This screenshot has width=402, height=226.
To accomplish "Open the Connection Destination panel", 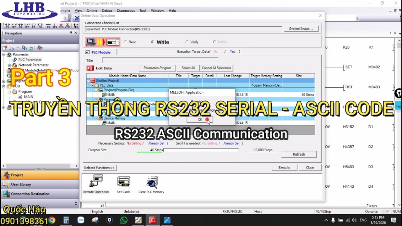I will tap(40, 194).
